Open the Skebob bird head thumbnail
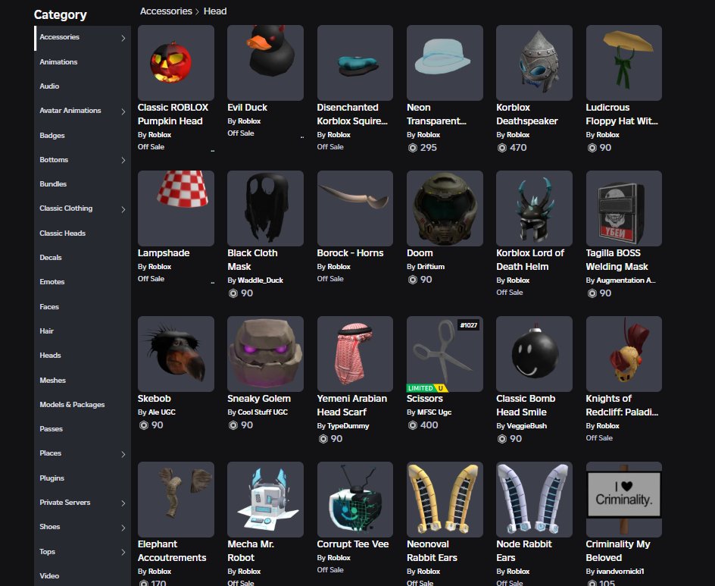Screen dimensions: 715x586 pyautogui.click(x=176, y=354)
